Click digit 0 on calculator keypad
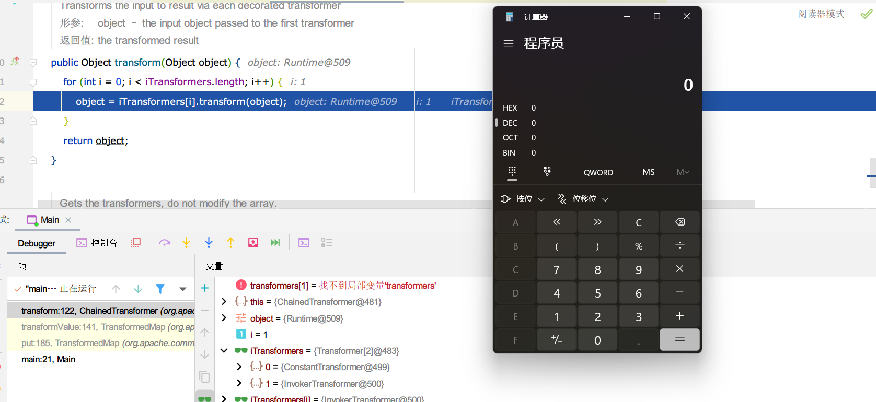This screenshot has height=402, width=876. 597,339
